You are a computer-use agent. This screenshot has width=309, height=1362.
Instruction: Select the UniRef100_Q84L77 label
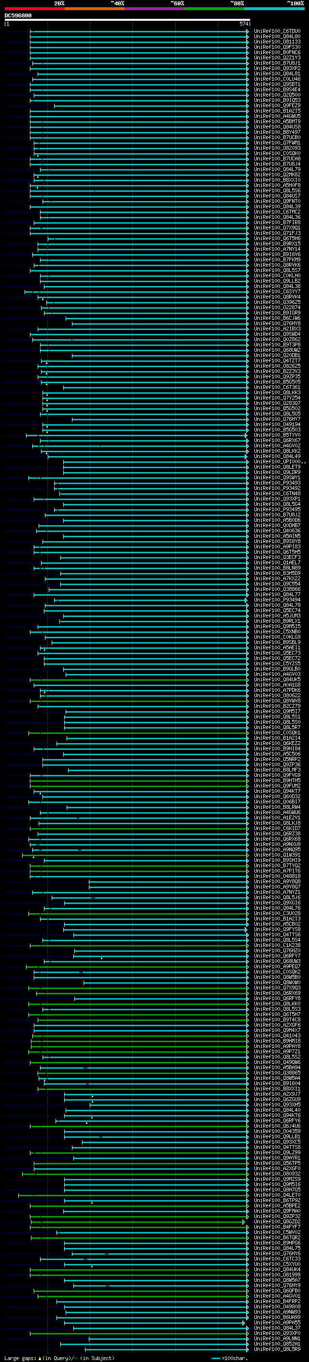[x=277, y=594]
